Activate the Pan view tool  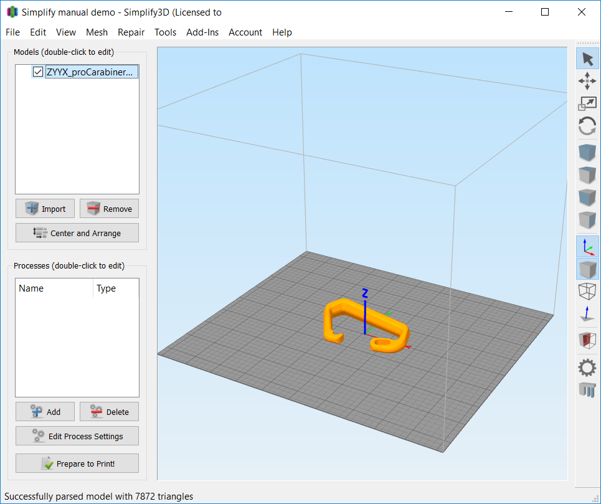point(587,81)
